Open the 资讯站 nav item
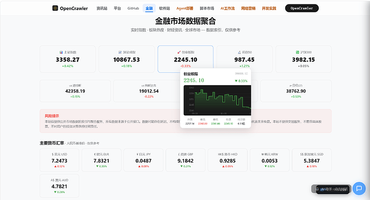Viewport: 370px width, 200px height. 102,8
